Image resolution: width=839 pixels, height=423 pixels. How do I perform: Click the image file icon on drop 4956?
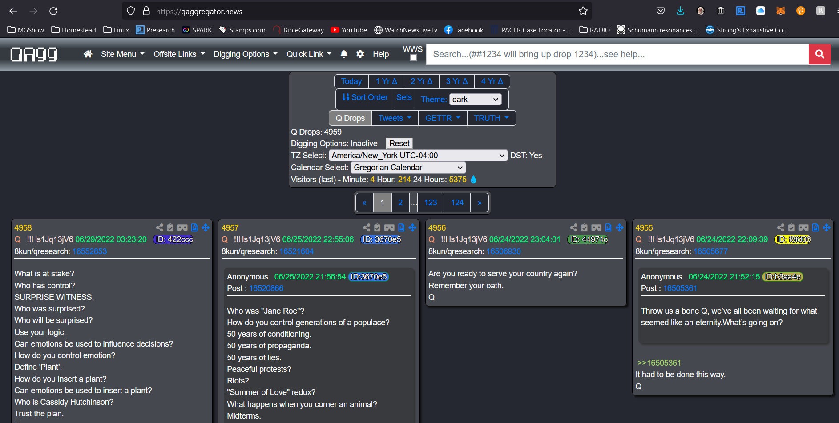(x=608, y=227)
